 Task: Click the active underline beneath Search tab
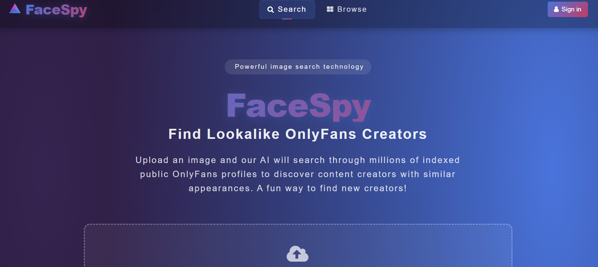[287, 19]
